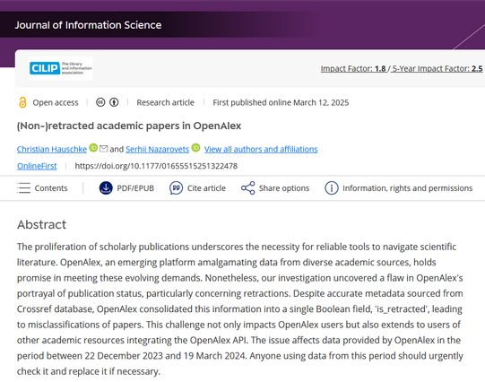Select the Cite article label

coord(206,188)
